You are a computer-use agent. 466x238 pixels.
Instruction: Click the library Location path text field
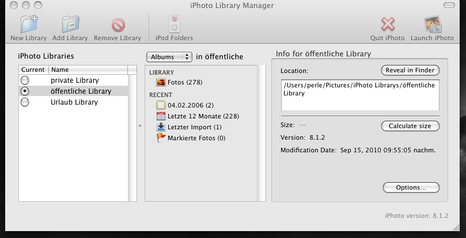click(x=359, y=94)
